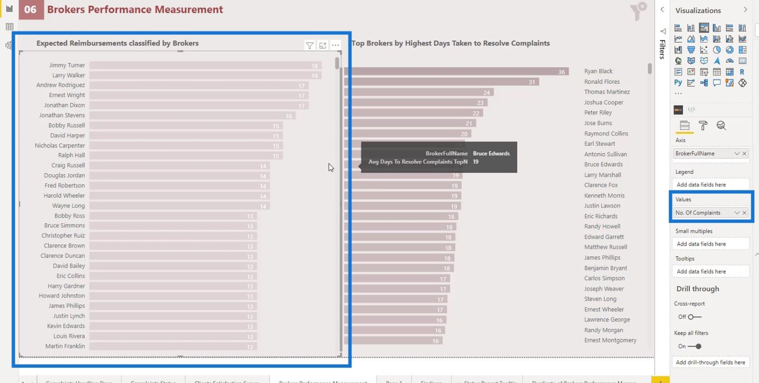Open the More options ellipsis menu on the chart
The image size is (759, 383).
pyautogui.click(x=335, y=45)
